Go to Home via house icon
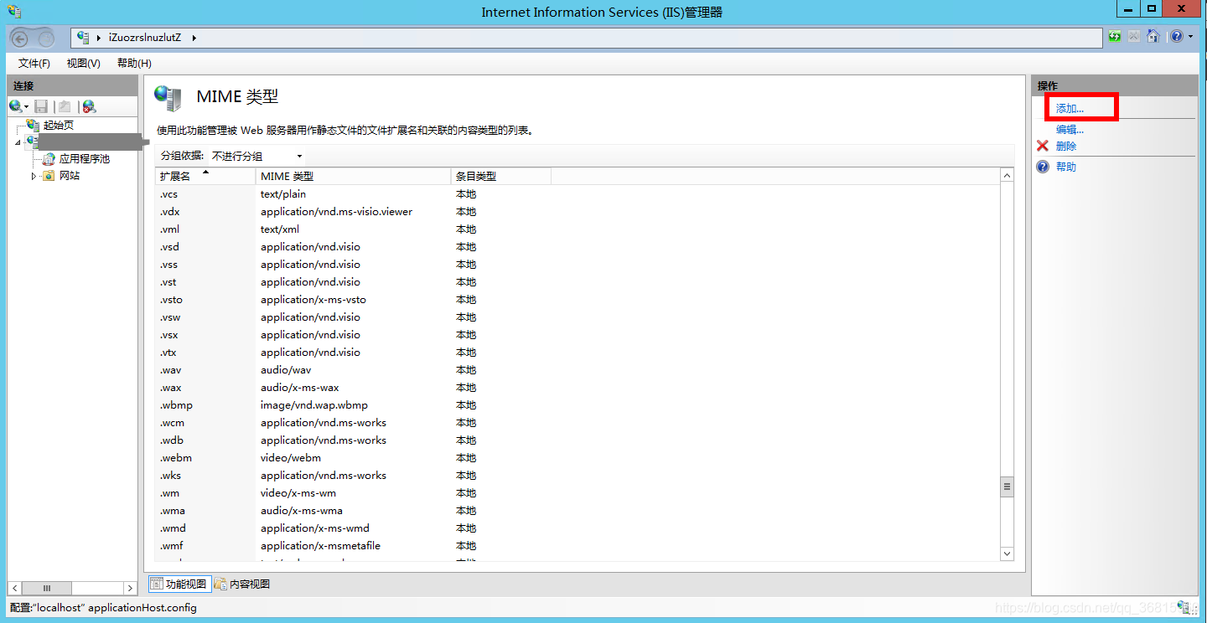1207x623 pixels. 1153,37
